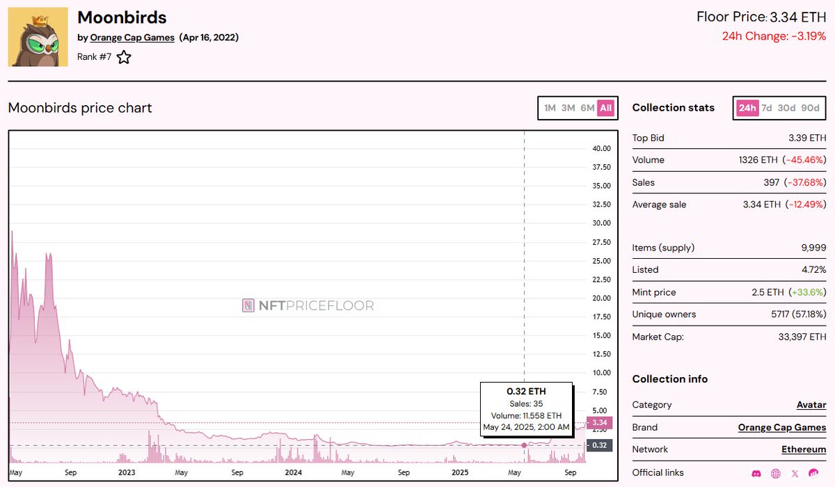The image size is (835, 487).
Task: Click the 3.34 price label on chart axis
Action: click(601, 422)
